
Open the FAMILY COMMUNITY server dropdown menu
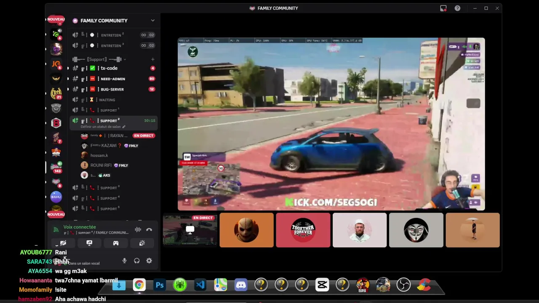coord(152,21)
